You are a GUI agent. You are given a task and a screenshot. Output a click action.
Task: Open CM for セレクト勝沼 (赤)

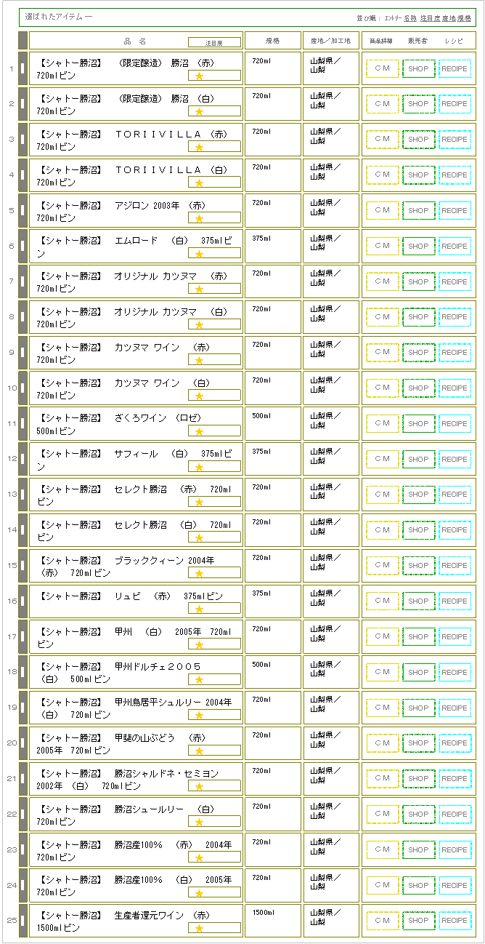coord(383,495)
